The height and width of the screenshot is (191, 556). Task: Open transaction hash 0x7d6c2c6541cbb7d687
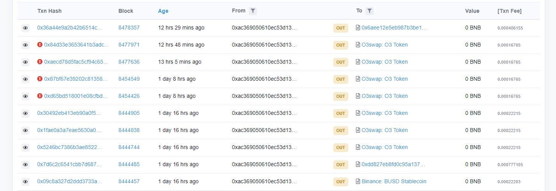(x=69, y=164)
